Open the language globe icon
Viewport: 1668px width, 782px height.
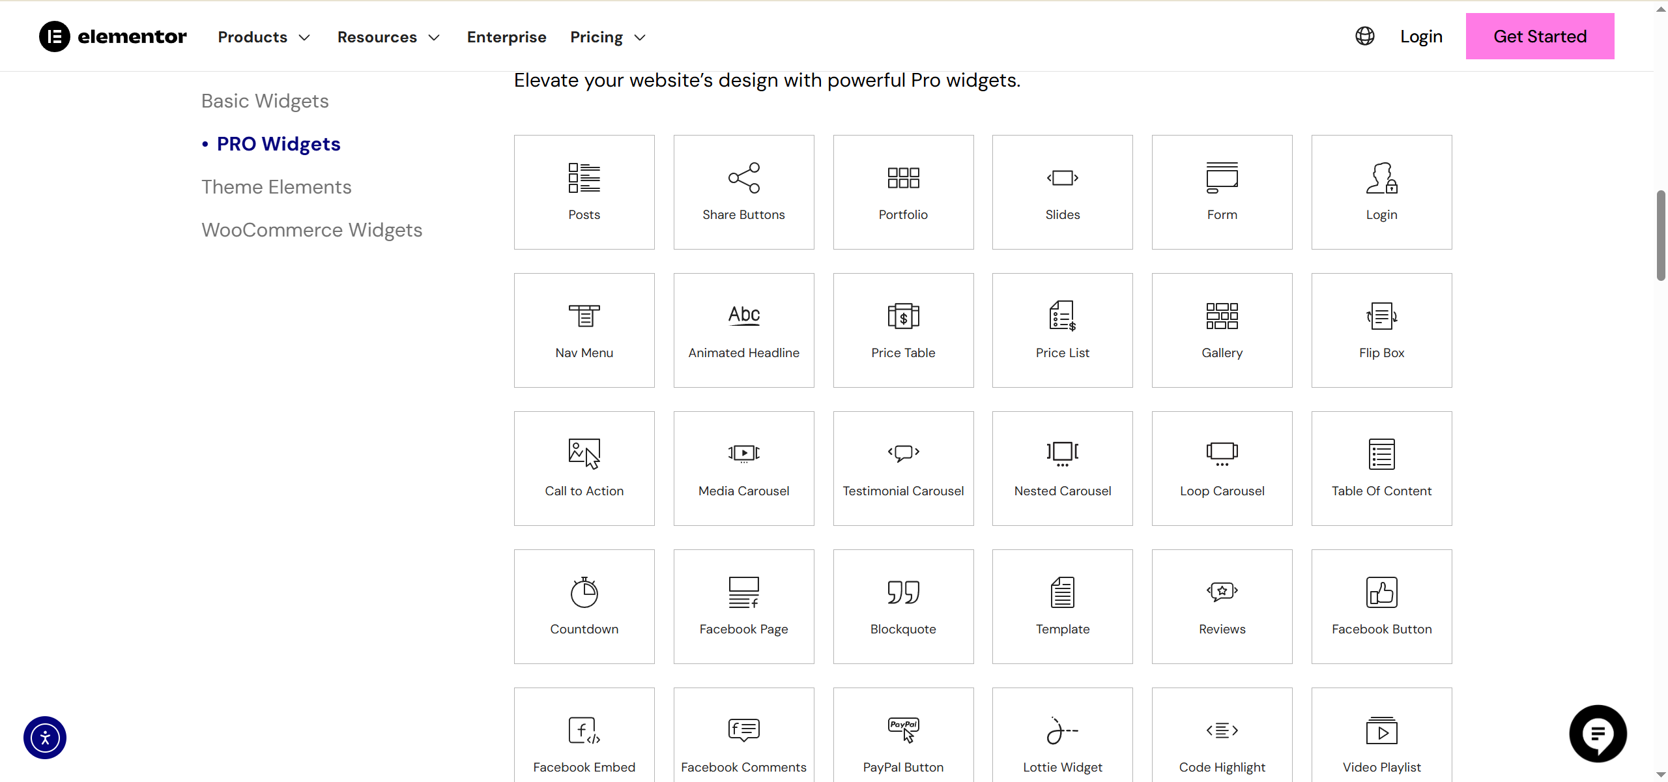(1365, 36)
